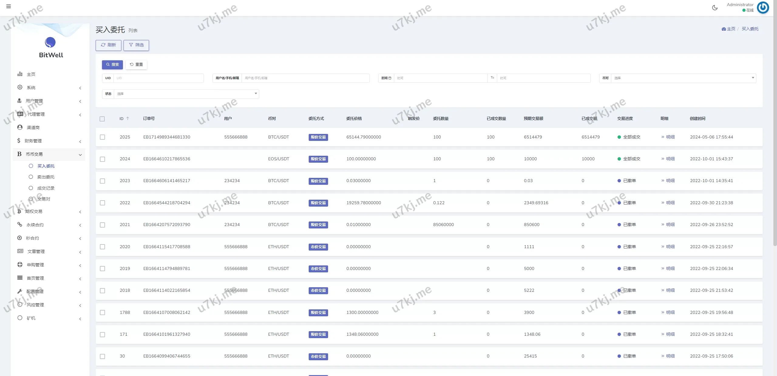This screenshot has height=376, width=777.
Task: Sort by ID column arrow
Action: (x=128, y=118)
